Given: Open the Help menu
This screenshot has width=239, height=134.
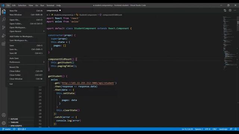Looking at the screenshot, I should (59, 5).
